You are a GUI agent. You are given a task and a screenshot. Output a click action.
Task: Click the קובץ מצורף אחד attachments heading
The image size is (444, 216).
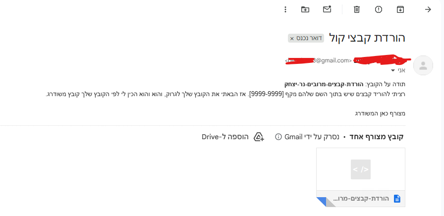378,137
